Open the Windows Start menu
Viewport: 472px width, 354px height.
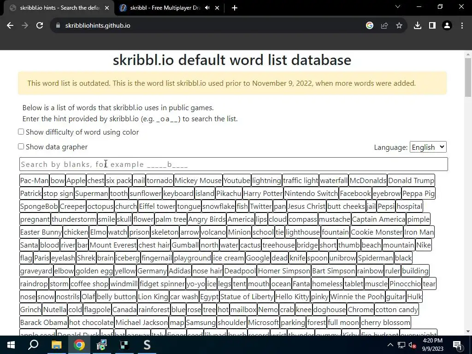(11, 345)
